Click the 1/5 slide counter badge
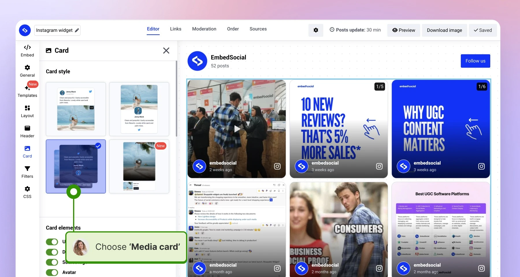This screenshot has height=277, width=520. point(380,86)
